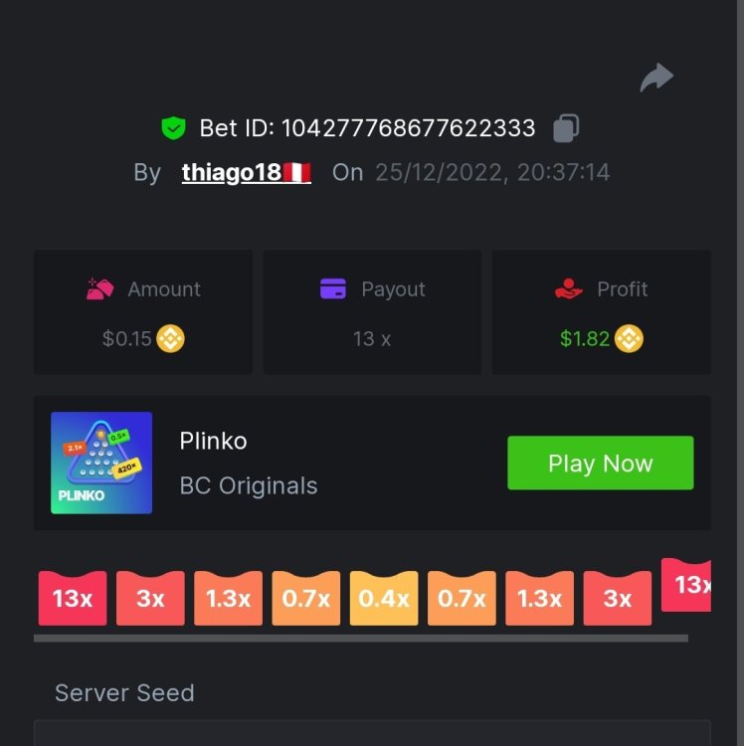
Task: Click the Server Seed field below
Action: tap(372, 733)
